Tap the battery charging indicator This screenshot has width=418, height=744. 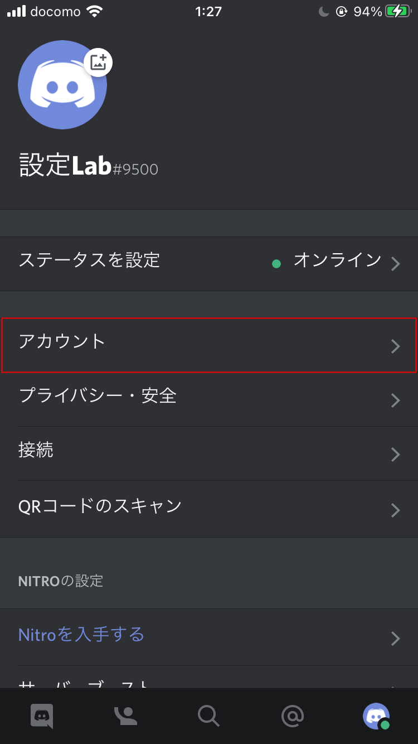click(397, 10)
